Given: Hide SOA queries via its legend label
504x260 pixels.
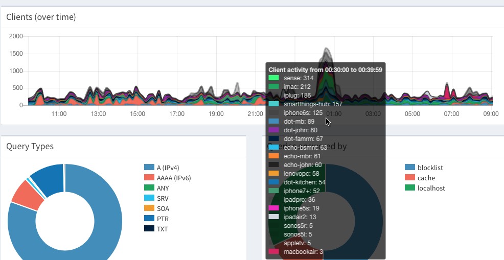Looking at the screenshot, I should pos(163,208).
